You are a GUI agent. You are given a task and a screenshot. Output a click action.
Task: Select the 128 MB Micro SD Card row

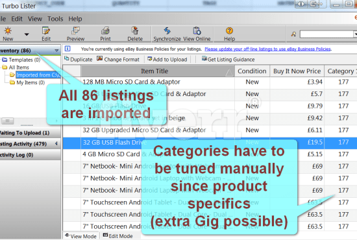(210, 82)
